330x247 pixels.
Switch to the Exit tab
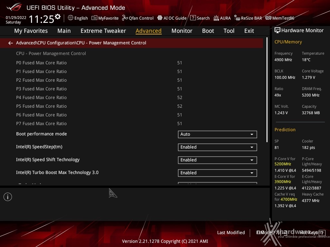[x=249, y=31]
